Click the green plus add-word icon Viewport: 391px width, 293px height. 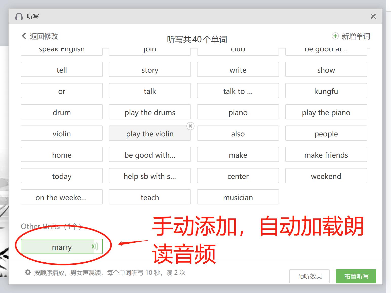[335, 36]
